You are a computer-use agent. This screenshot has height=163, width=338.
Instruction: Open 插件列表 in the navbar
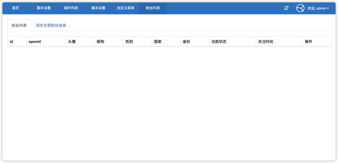71,8
